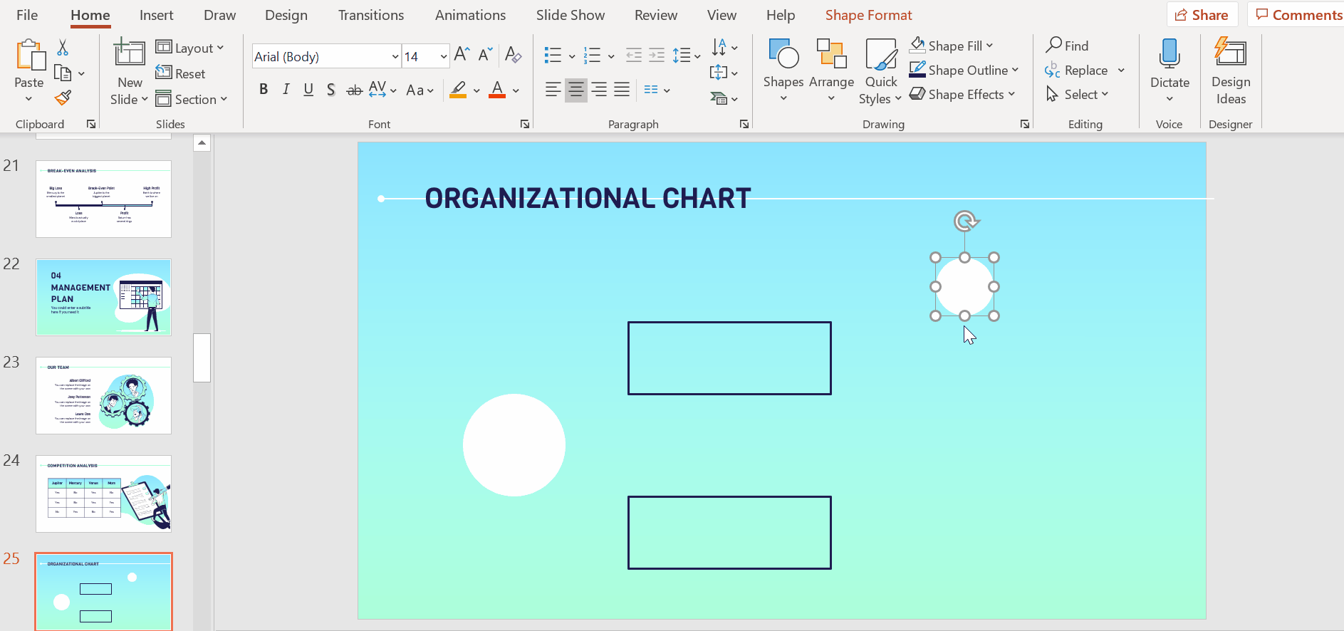Apply the red font color swatch

click(497, 90)
